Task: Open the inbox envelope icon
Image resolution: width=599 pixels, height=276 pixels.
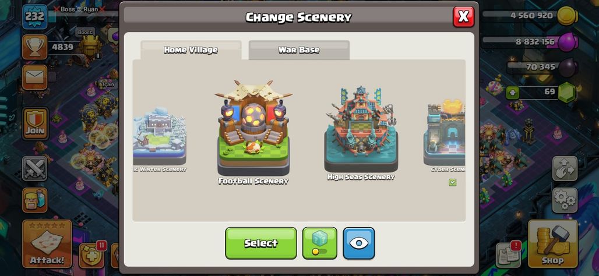Action: pos(35,77)
